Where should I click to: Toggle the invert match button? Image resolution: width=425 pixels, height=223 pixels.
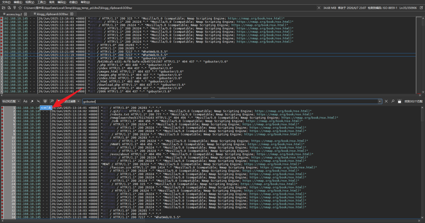[x=39, y=101]
